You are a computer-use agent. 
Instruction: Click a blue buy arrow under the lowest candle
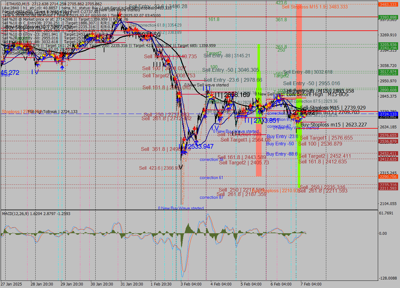[184, 153]
